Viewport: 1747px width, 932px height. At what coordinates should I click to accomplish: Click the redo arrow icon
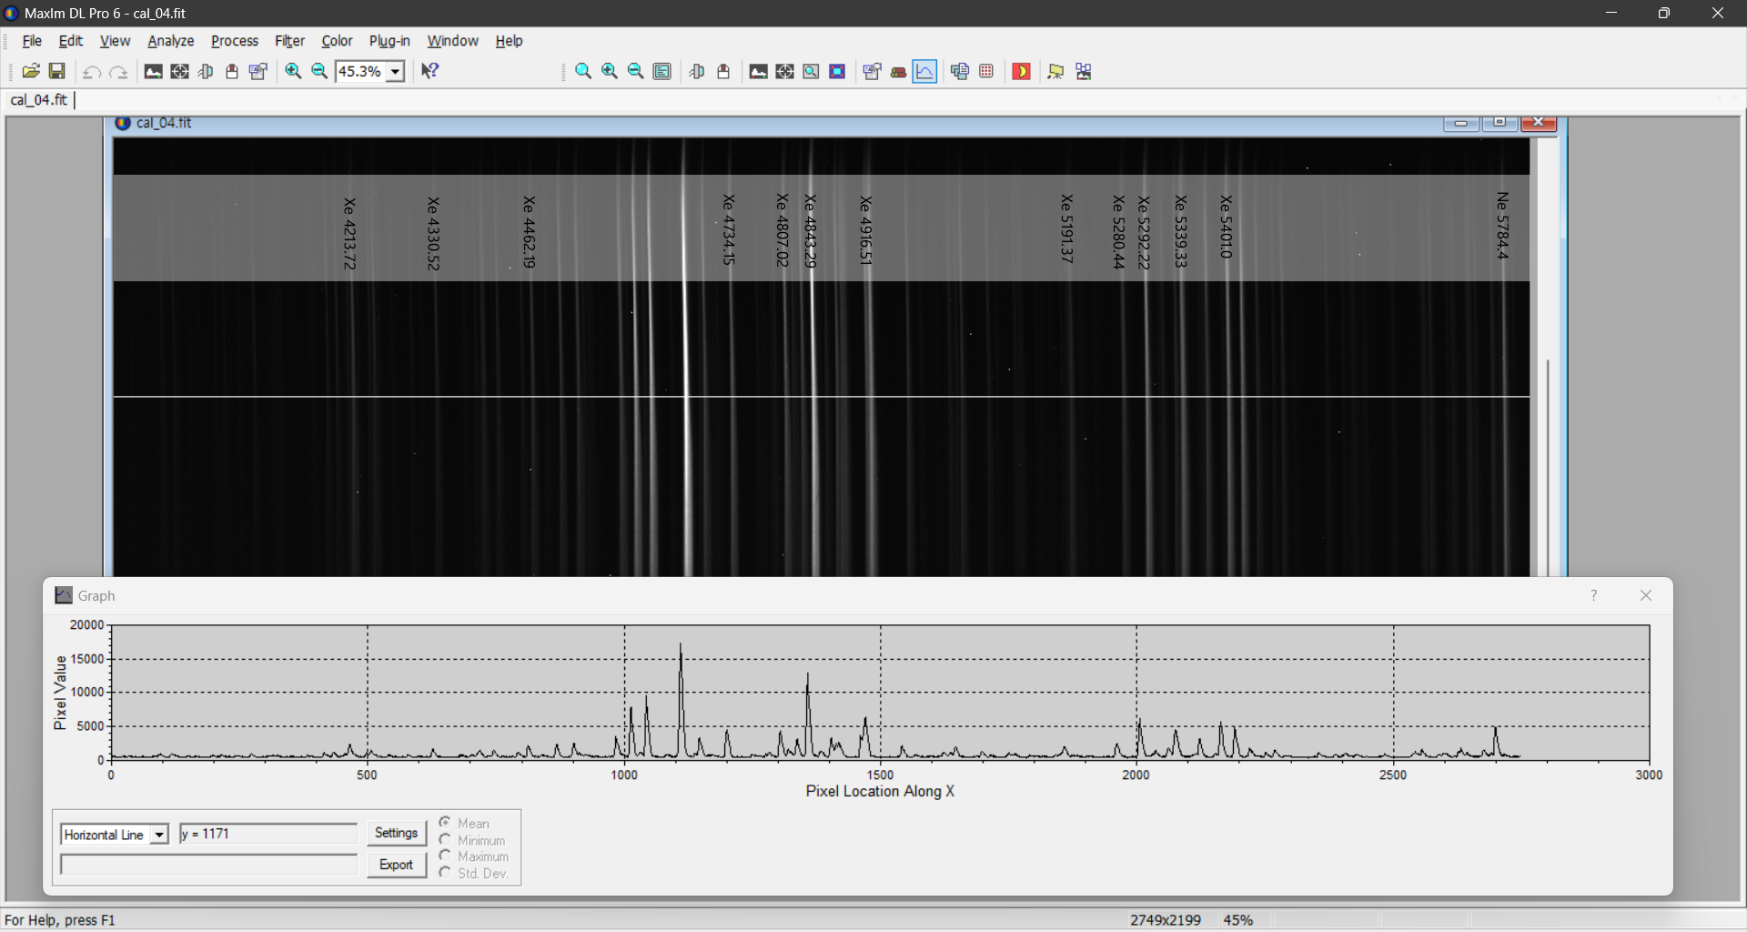(x=118, y=71)
